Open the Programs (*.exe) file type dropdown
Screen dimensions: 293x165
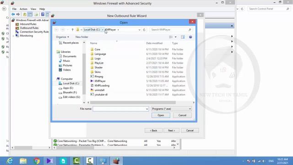(171, 109)
